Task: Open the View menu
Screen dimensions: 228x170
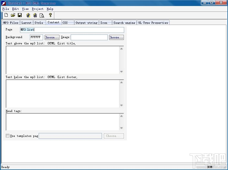Action: 25,9
